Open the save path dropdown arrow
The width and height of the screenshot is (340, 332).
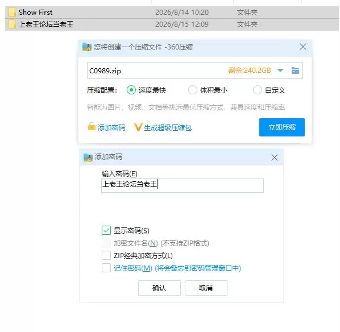click(280, 70)
